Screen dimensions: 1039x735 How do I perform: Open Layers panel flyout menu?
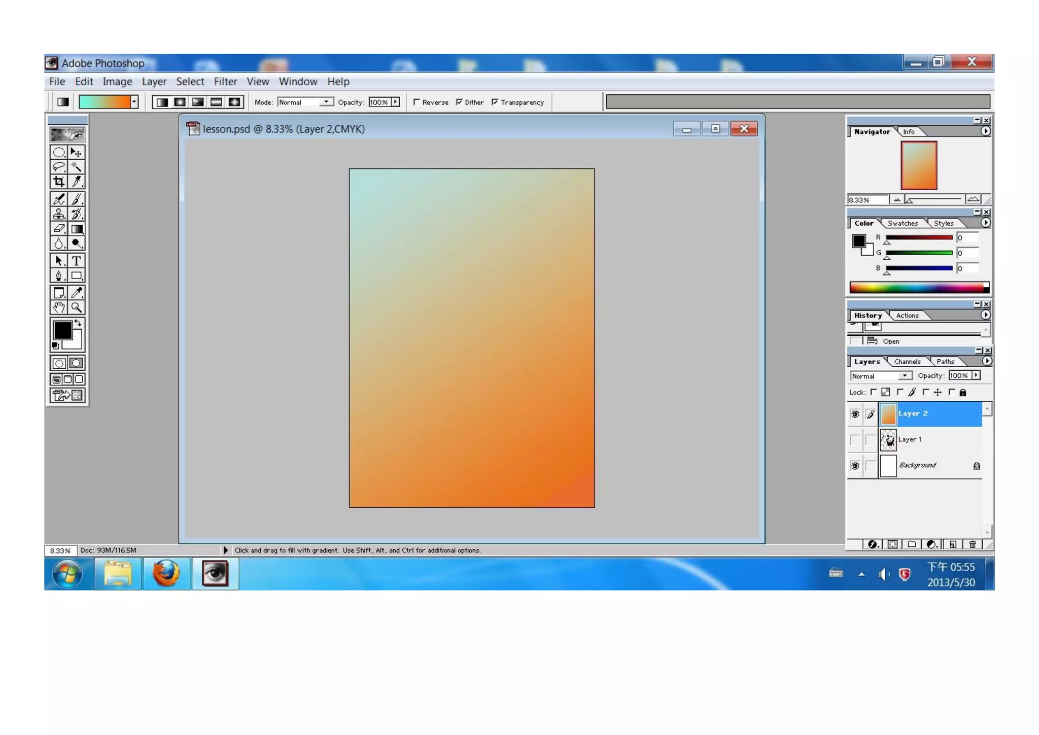click(986, 361)
